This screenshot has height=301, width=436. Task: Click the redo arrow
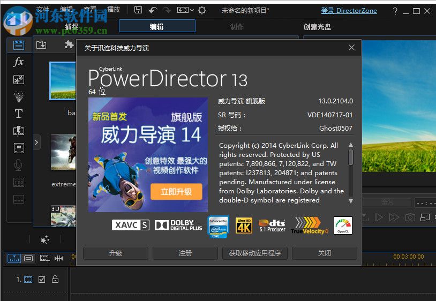(x=167, y=11)
